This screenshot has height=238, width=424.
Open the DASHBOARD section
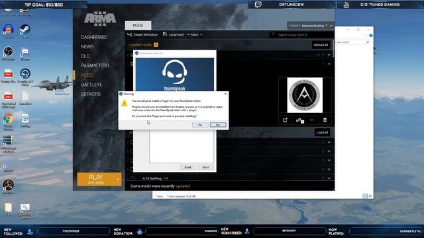(94, 37)
